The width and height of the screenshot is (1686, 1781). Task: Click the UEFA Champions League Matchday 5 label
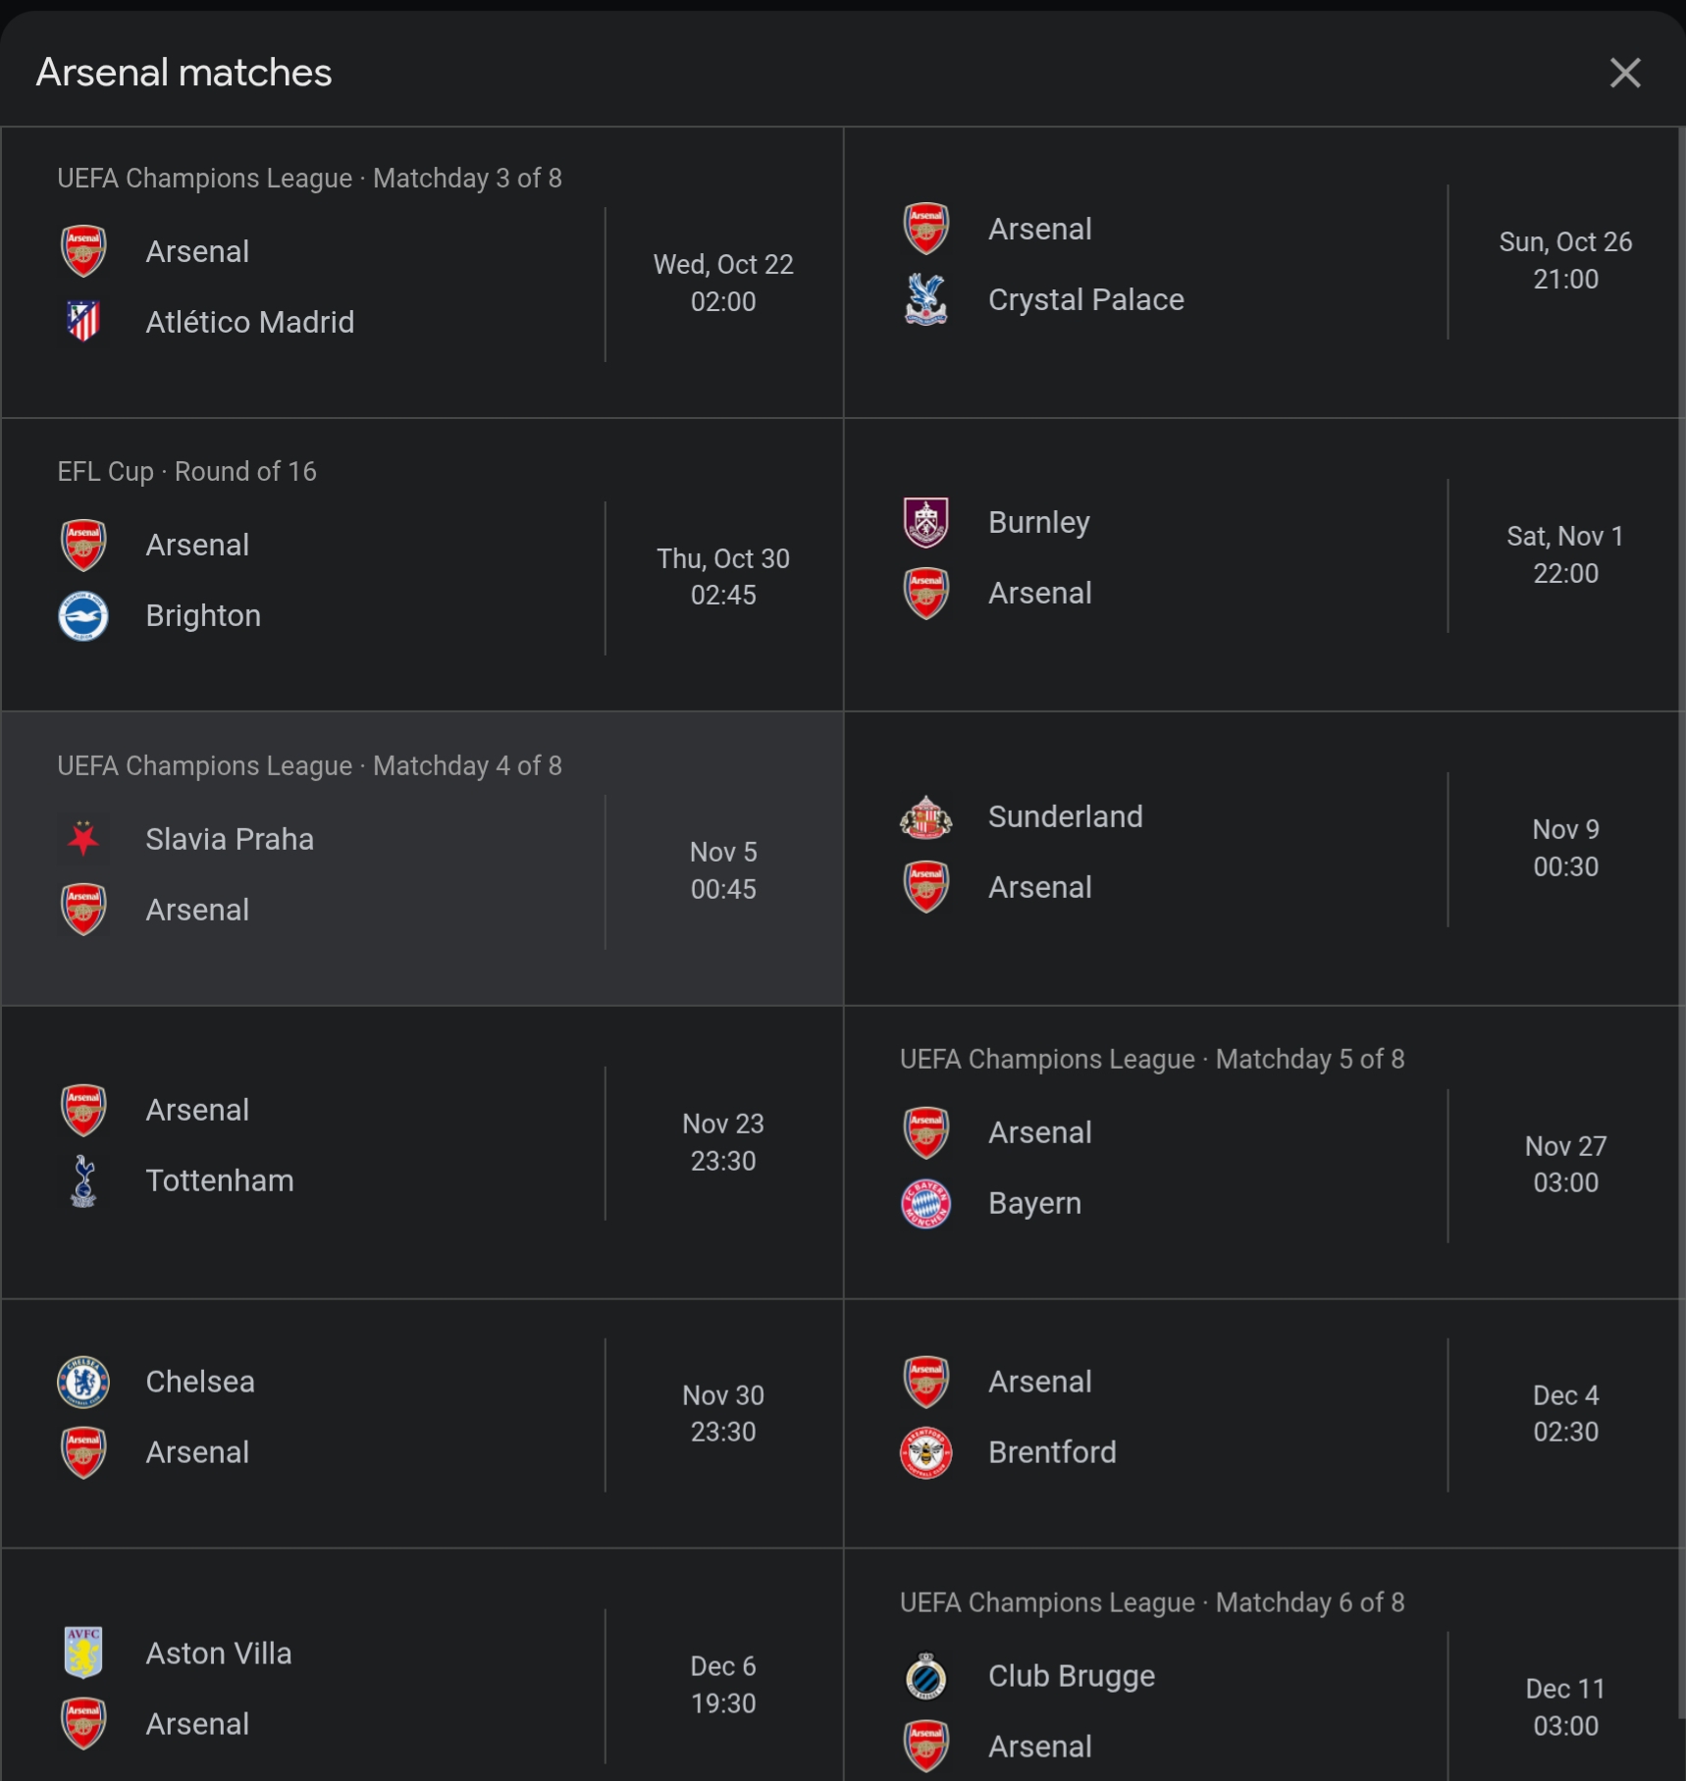pyautogui.click(x=1152, y=1060)
